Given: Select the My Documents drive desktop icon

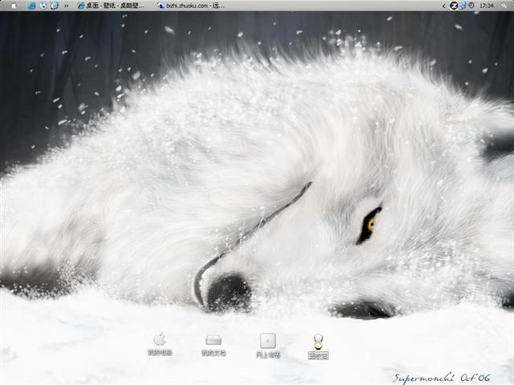Looking at the screenshot, I should pyautogui.click(x=213, y=339).
